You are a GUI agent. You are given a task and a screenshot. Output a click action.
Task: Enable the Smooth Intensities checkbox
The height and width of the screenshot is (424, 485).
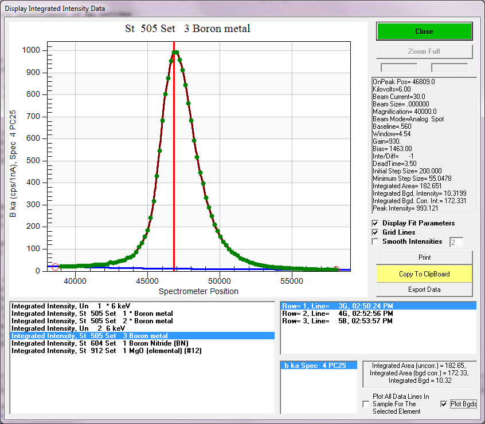click(x=376, y=241)
